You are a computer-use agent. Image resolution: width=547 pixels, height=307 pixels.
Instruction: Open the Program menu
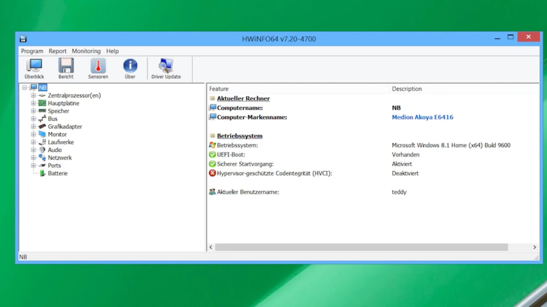click(32, 51)
